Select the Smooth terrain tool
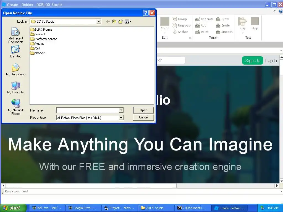Viewport: 283px width, 212px height. click(224, 32)
